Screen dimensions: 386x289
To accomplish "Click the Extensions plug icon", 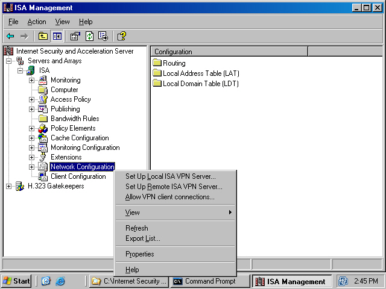I will [43, 157].
